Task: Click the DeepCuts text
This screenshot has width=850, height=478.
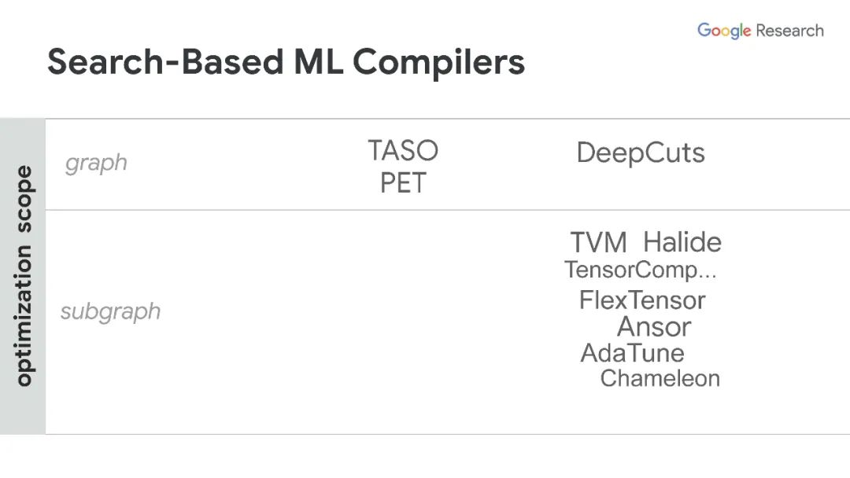Action: (640, 153)
